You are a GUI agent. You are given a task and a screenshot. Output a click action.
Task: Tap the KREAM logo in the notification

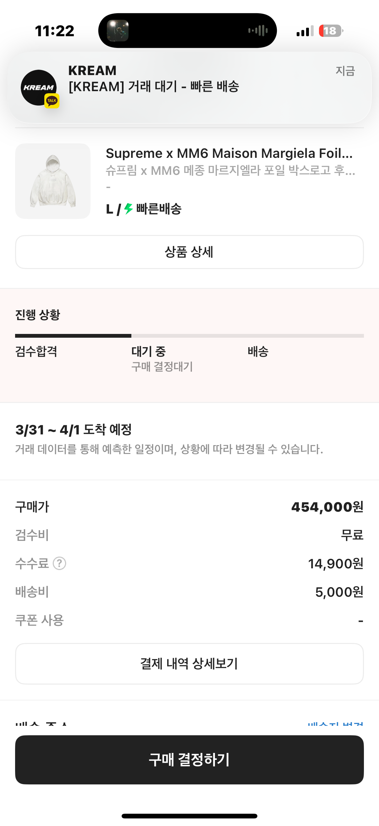(38, 87)
